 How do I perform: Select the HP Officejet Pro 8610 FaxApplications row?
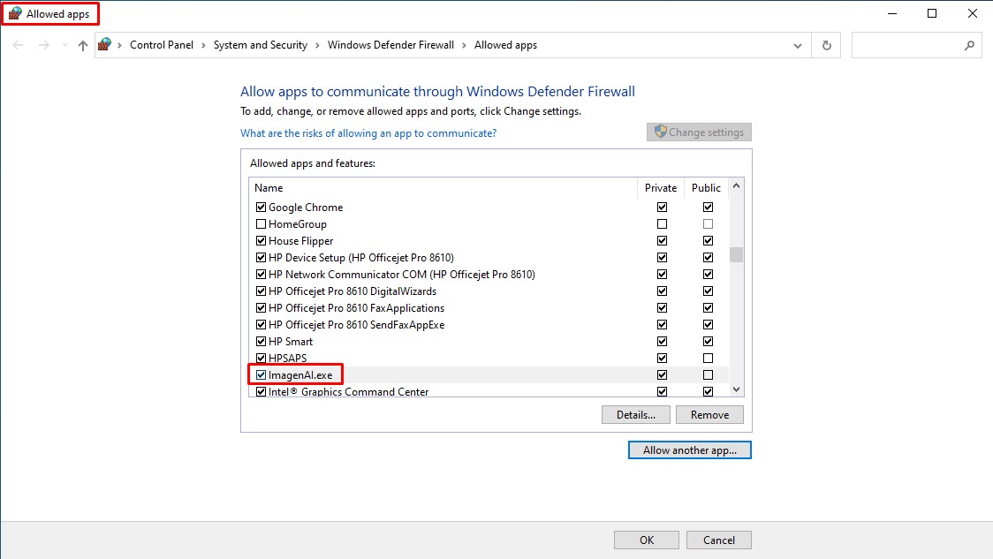coord(489,307)
